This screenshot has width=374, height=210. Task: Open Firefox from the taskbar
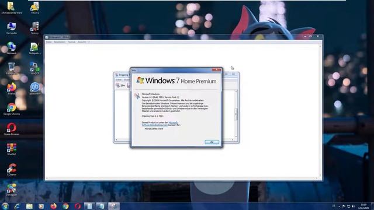pyautogui.click(x=53, y=206)
